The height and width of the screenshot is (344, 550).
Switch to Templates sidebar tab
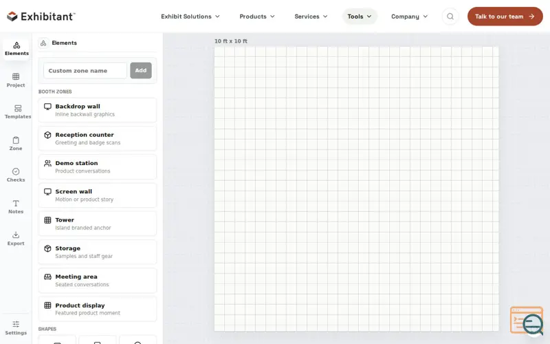coord(18,112)
